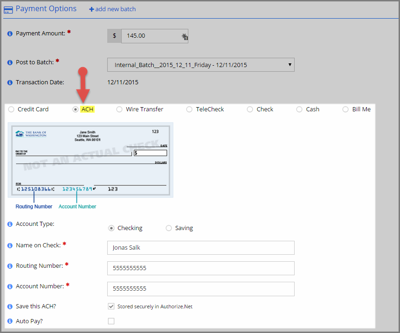The image size is (400, 333).
Task: Set account type to Saving
Action: click(169, 228)
